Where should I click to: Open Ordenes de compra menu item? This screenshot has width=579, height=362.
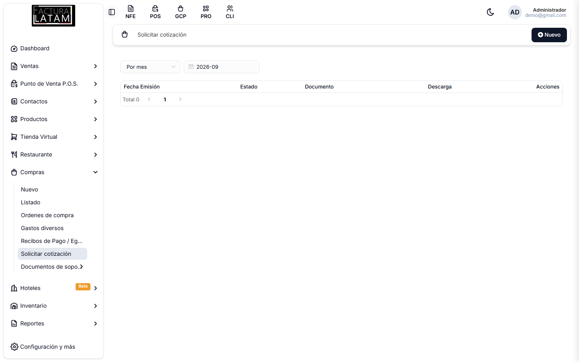pyautogui.click(x=47, y=215)
